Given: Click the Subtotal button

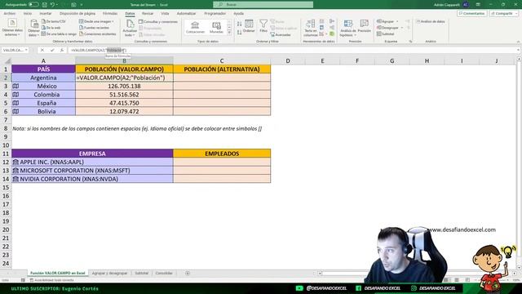Looking at the screenshot, I should [386, 34].
